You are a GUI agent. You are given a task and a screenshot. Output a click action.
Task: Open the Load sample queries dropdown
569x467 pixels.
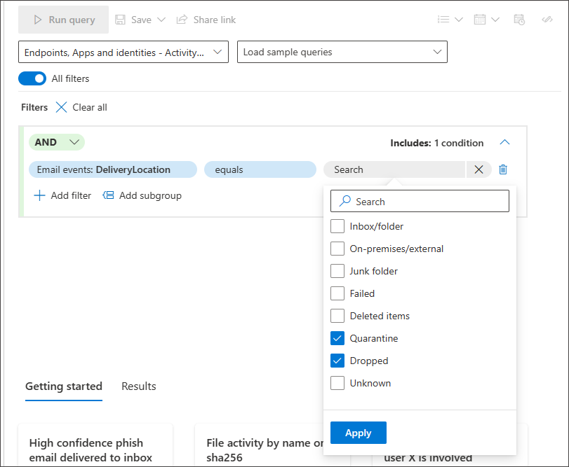click(342, 52)
